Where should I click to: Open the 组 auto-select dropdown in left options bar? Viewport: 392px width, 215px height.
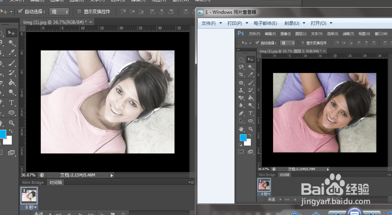60,12
